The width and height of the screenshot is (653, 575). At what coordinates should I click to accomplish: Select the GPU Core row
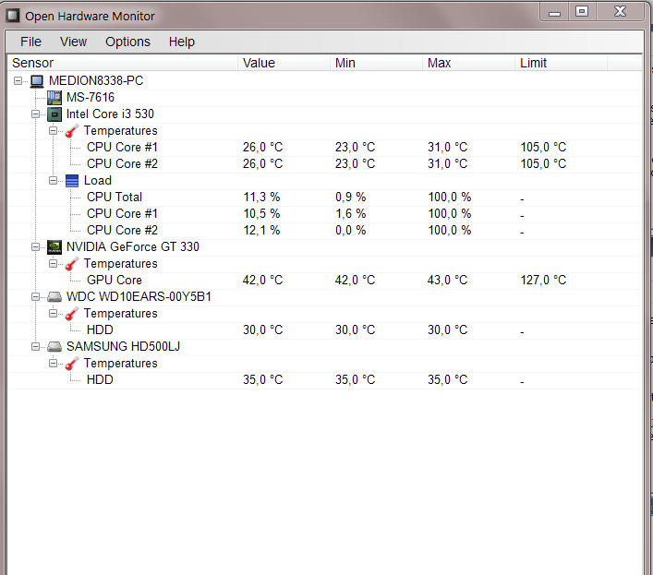click(x=325, y=281)
